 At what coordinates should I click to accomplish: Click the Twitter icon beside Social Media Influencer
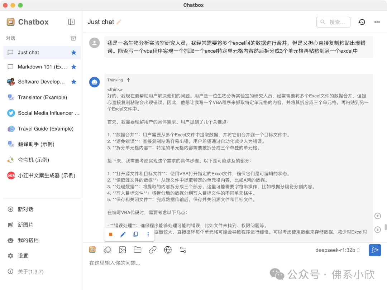(x=11, y=113)
